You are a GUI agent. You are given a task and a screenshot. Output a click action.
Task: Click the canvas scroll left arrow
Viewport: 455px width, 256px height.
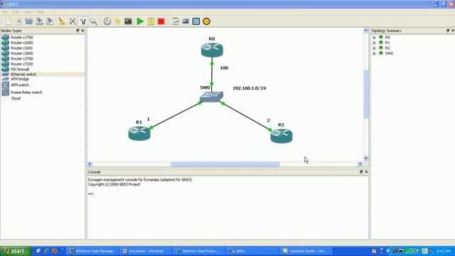[x=90, y=164]
